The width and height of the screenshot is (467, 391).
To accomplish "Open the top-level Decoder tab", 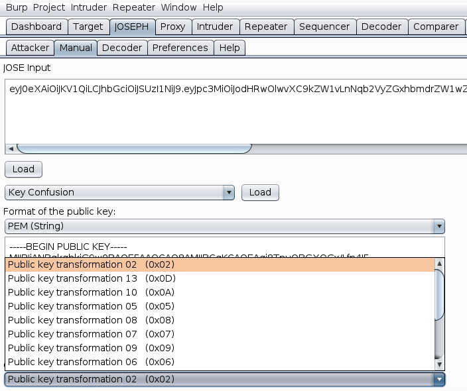I will pyautogui.click(x=381, y=27).
